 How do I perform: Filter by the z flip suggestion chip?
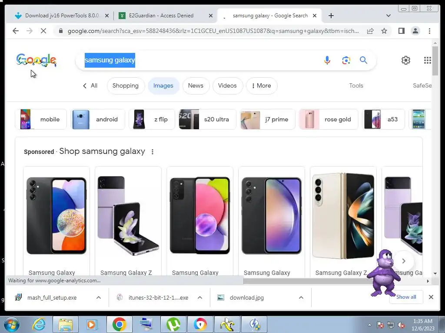coord(152,119)
